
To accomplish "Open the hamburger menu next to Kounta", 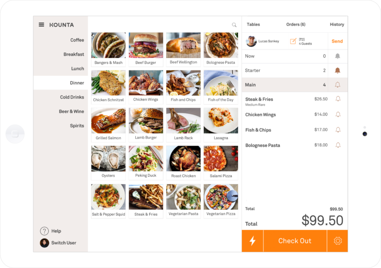I will click(x=41, y=25).
